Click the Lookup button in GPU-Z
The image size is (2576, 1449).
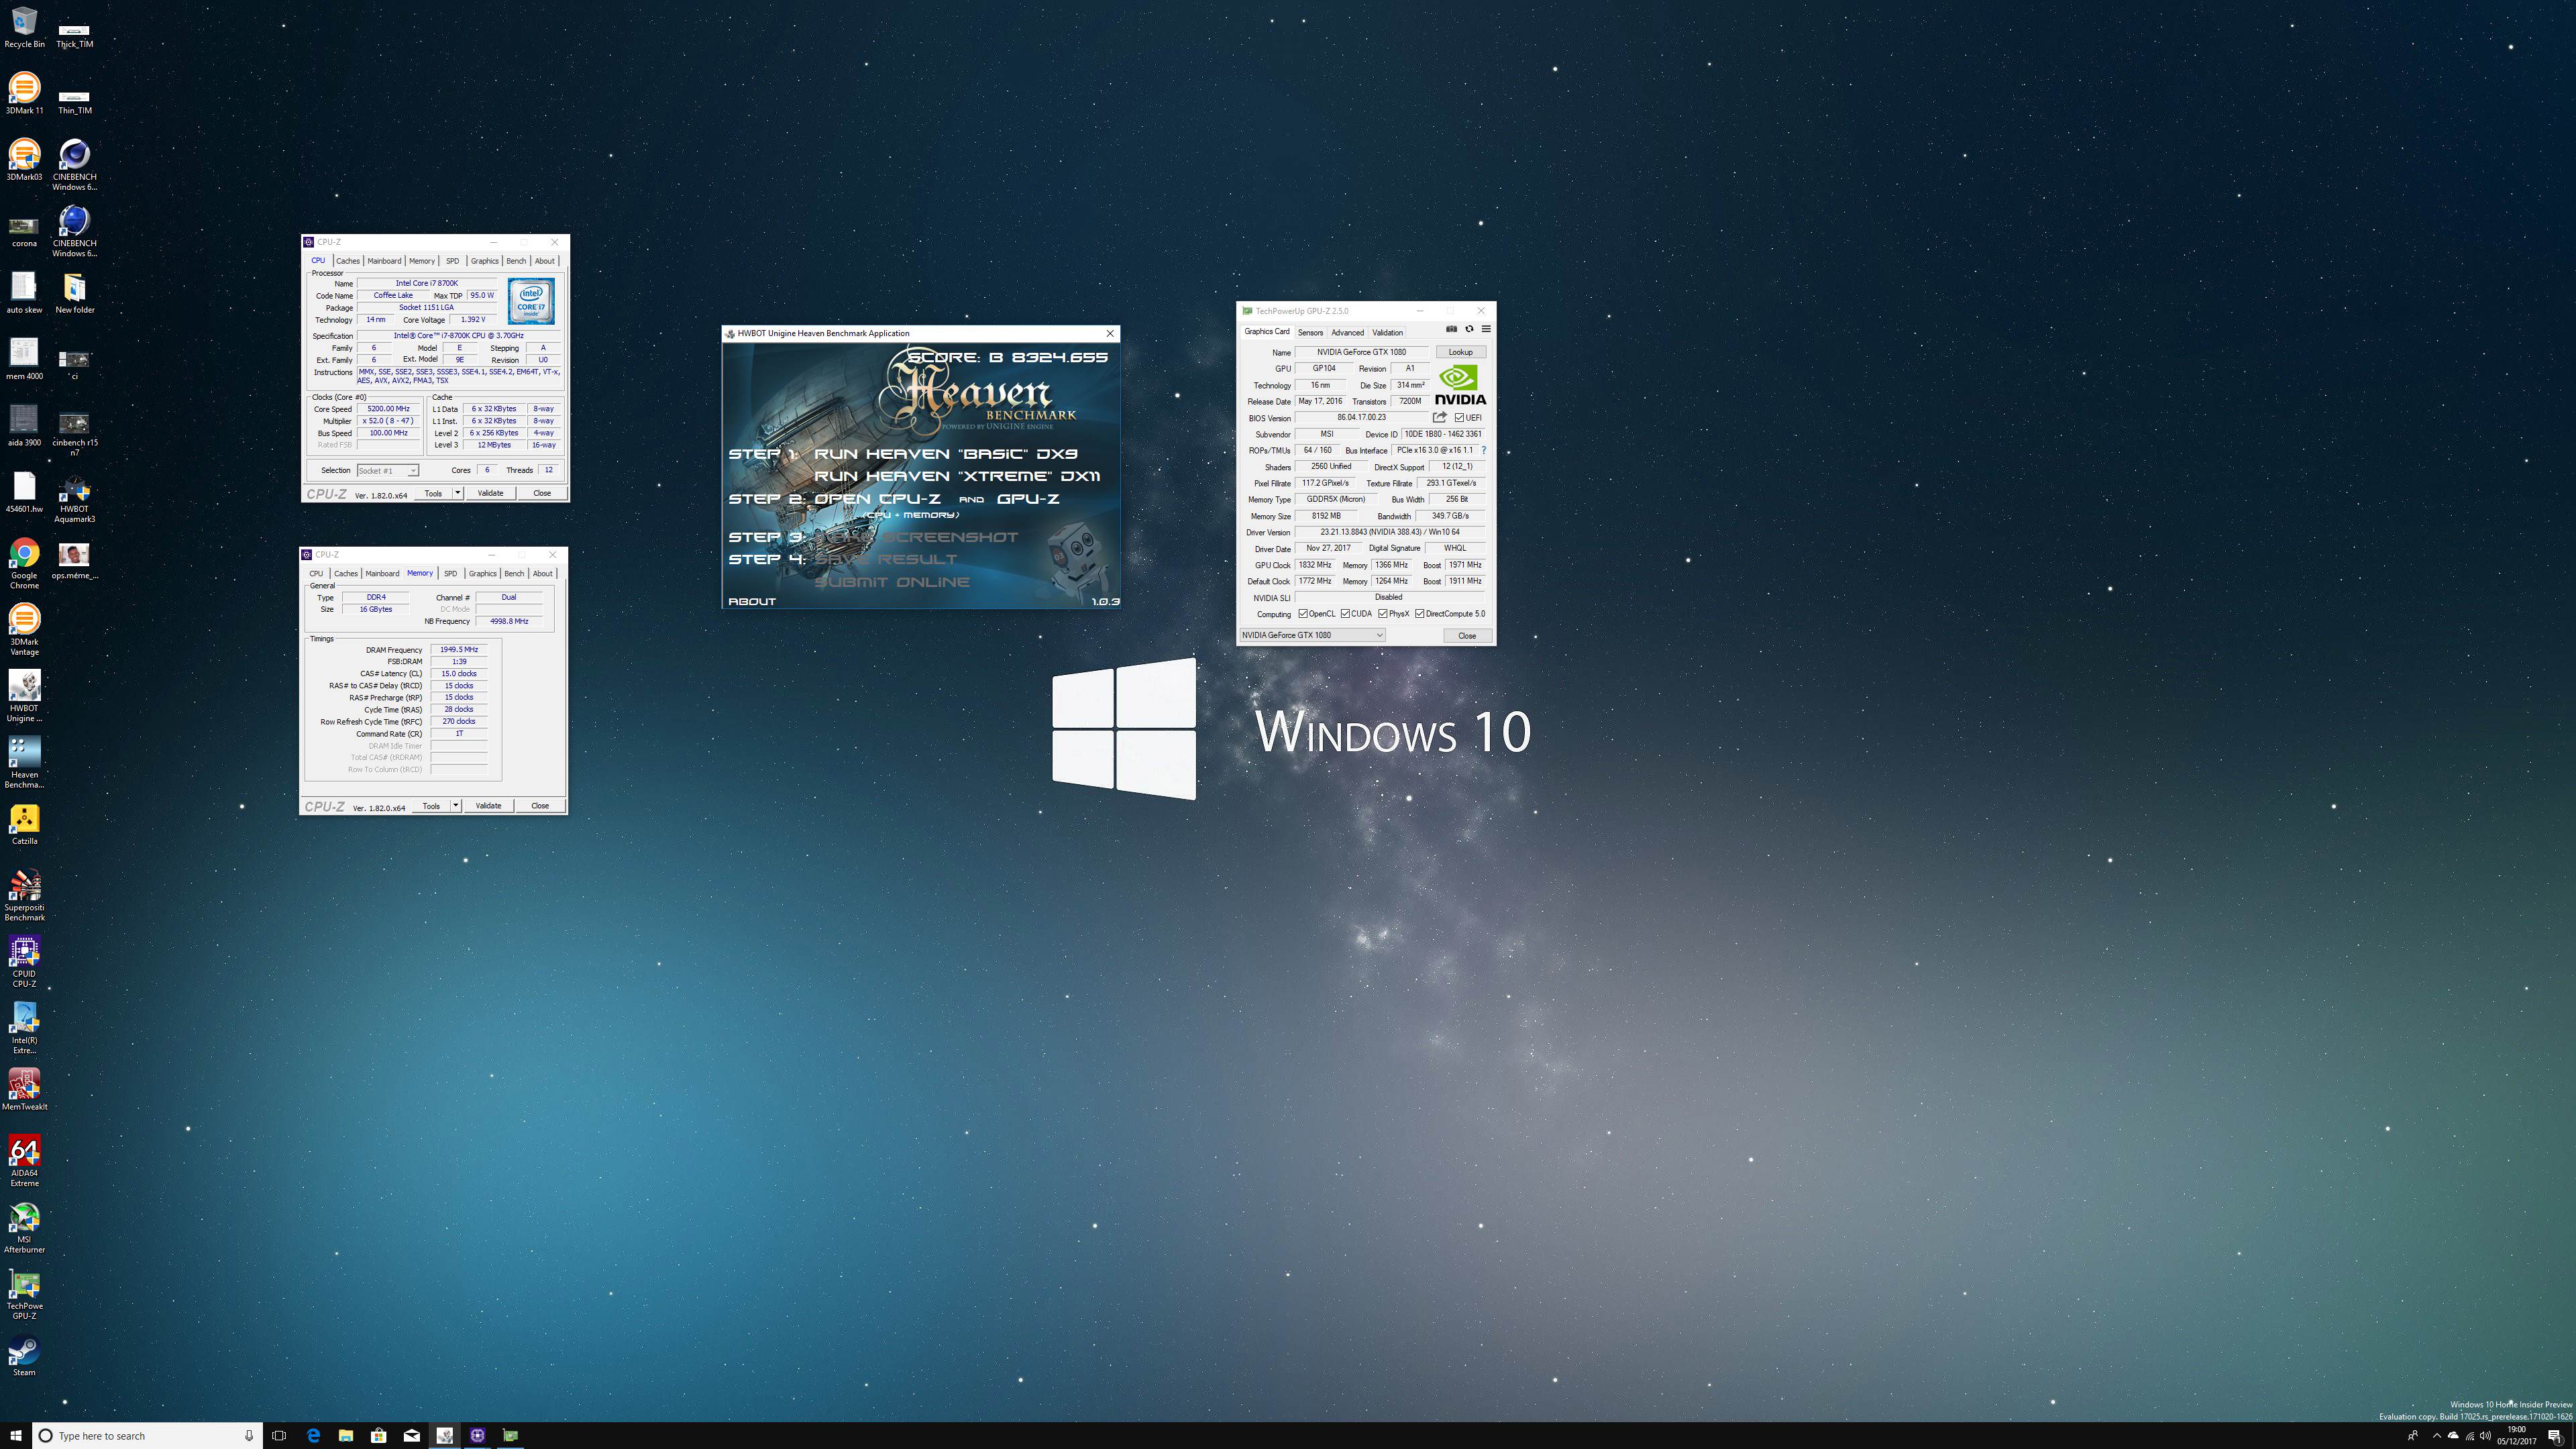tap(1460, 352)
